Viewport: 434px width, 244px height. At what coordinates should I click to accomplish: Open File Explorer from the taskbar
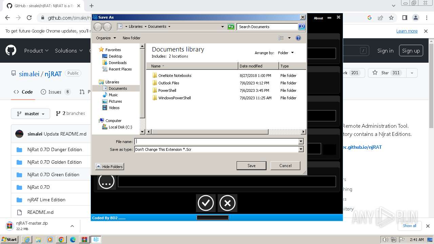tap(38, 240)
